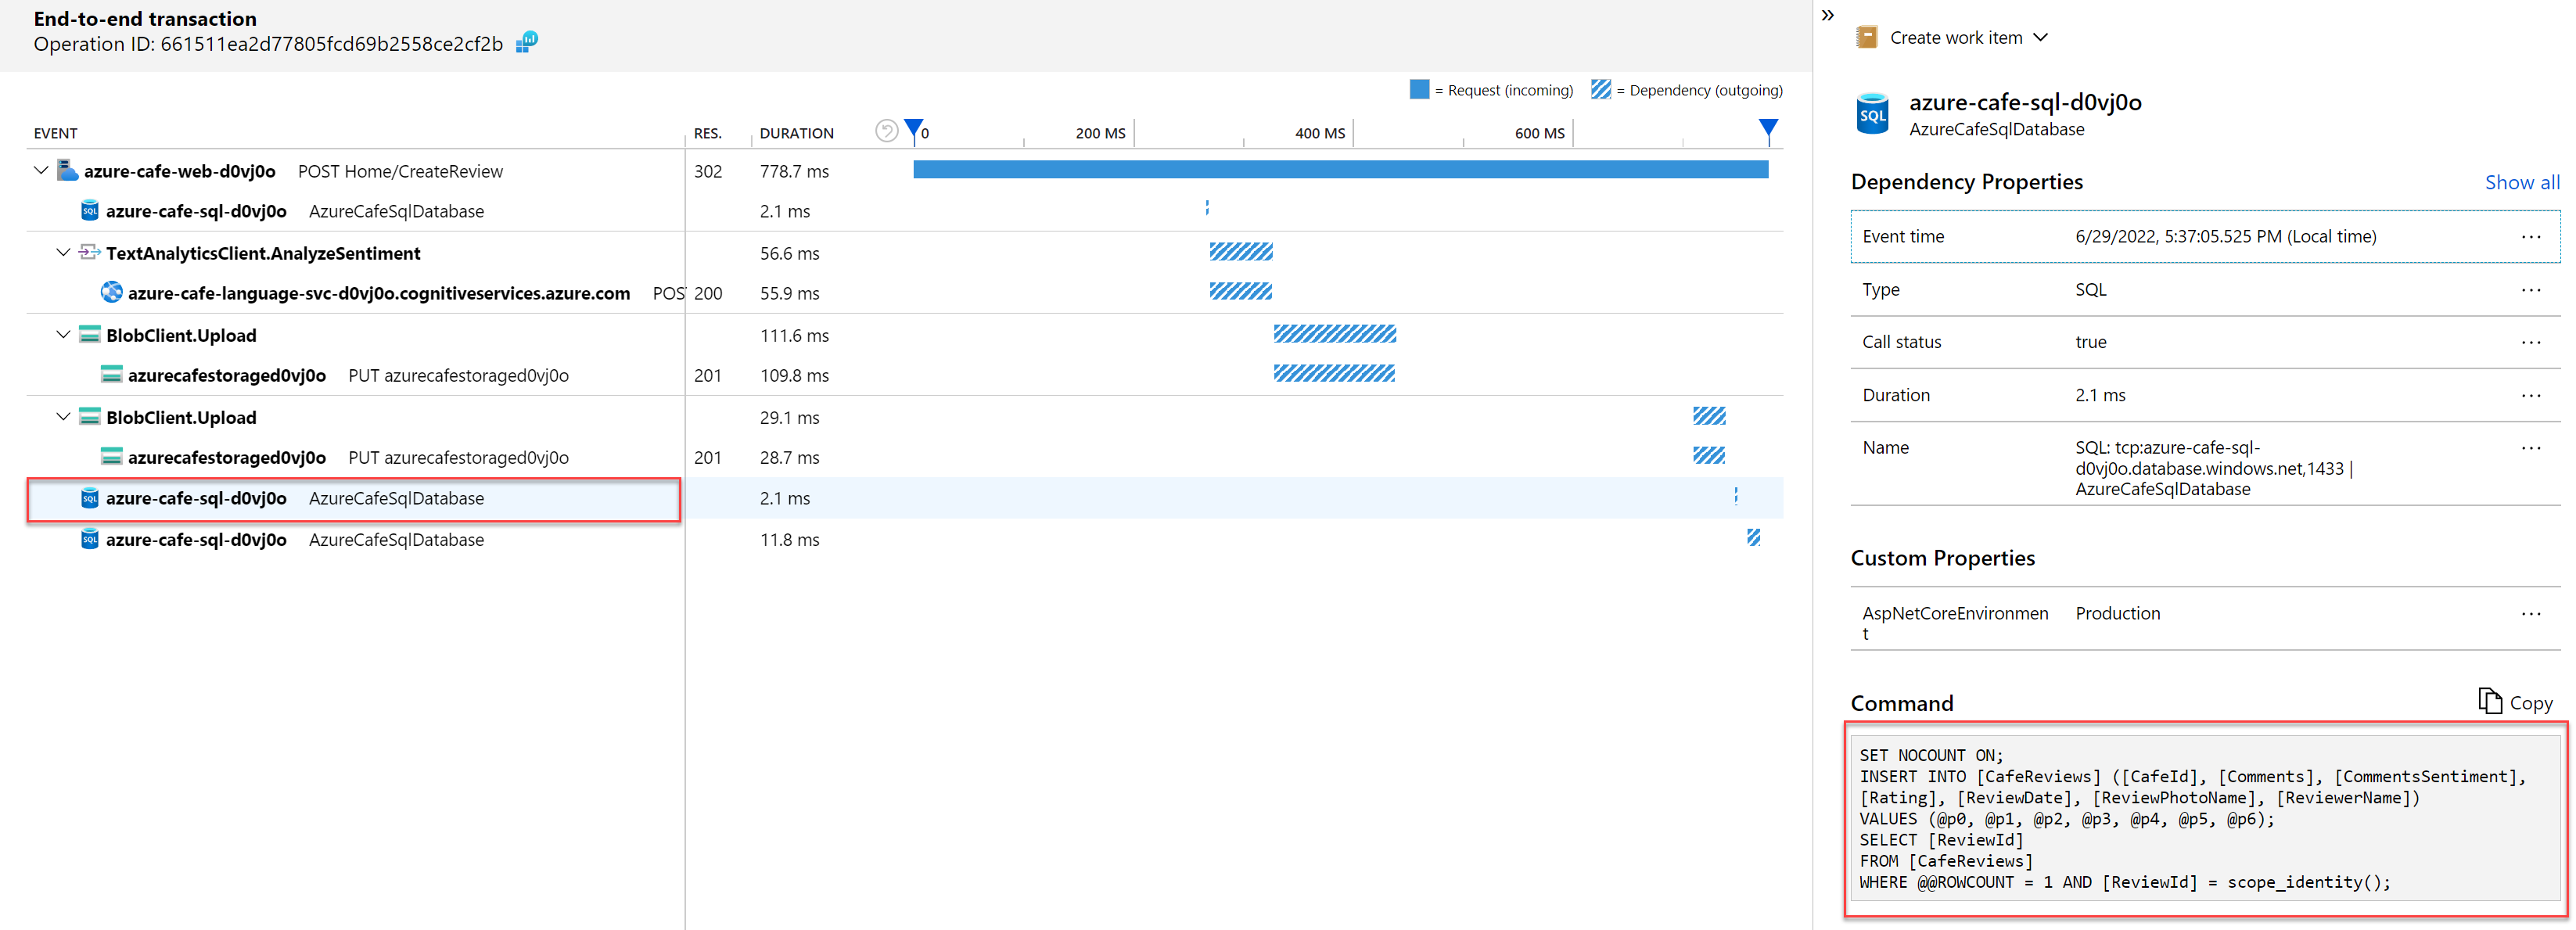Select the TextAnalyticsClient.AnalyzeSentiment row
The image size is (2576, 930).
click(263, 253)
